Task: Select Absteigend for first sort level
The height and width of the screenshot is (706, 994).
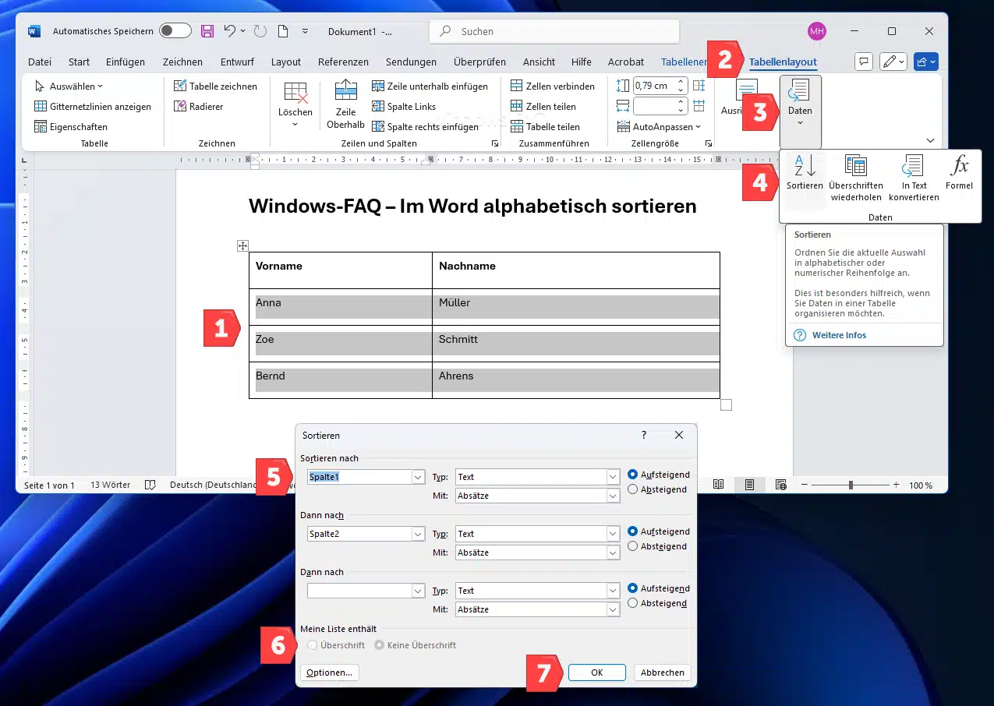Action: [633, 489]
